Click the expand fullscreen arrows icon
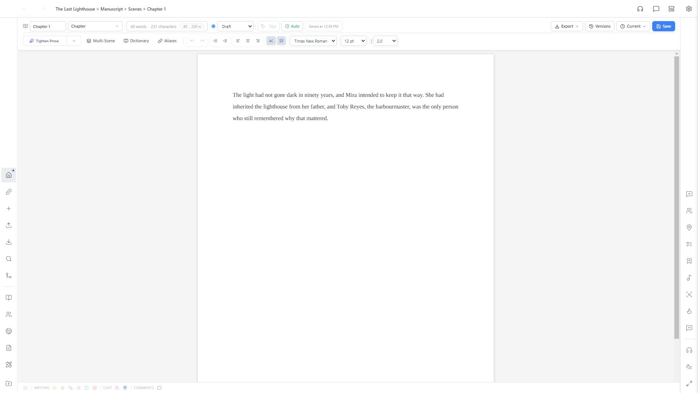This screenshot has width=698, height=393. click(689, 384)
